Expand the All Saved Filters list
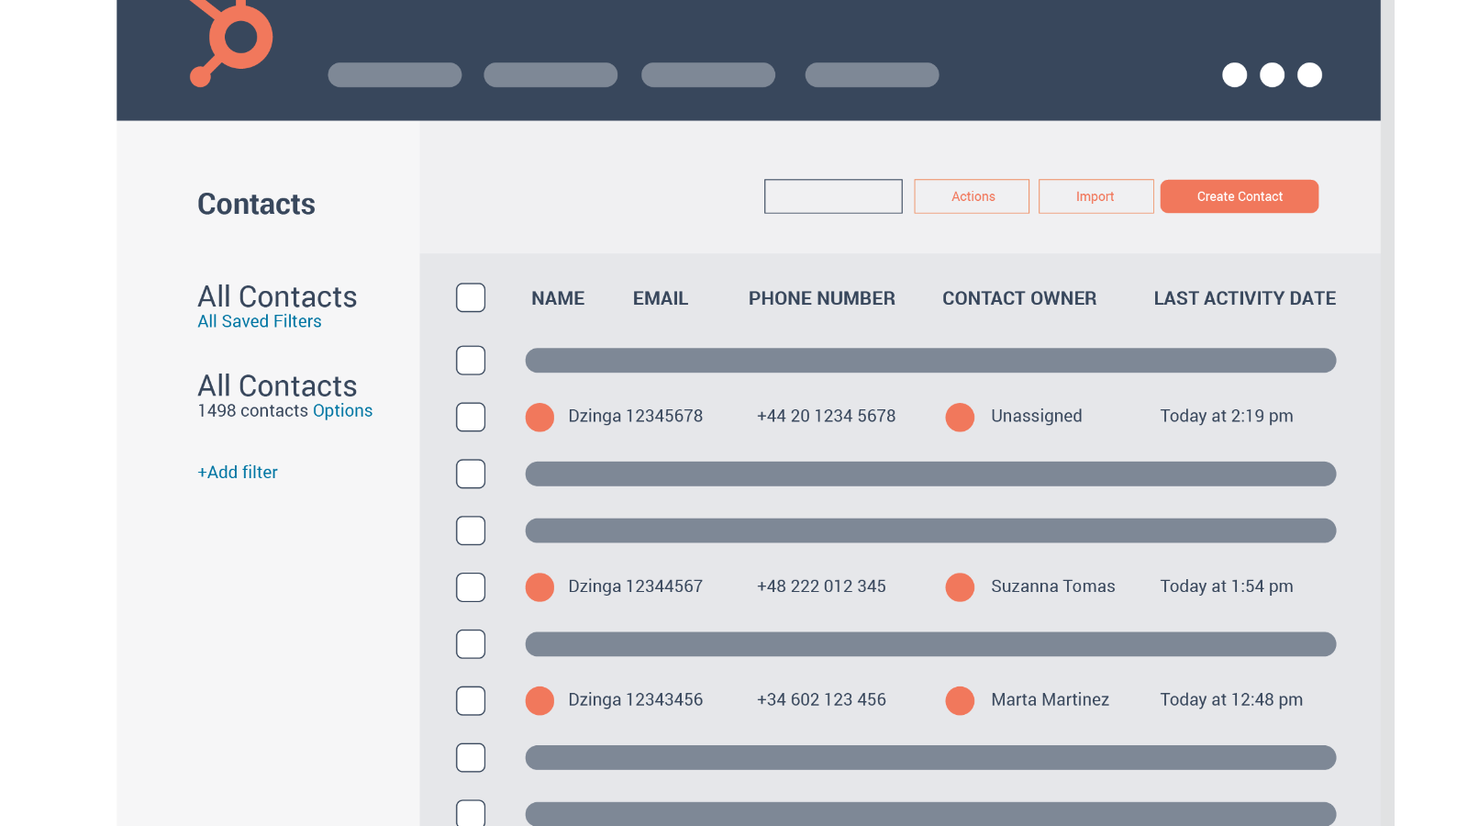The height and width of the screenshot is (826, 1468). tap(260, 321)
